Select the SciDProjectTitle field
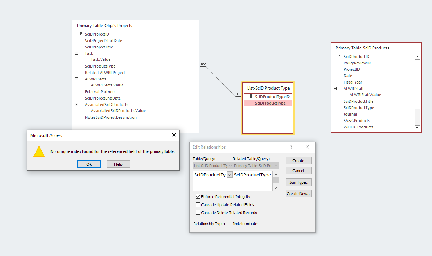Viewport: 432px width, 256px height. point(99,47)
